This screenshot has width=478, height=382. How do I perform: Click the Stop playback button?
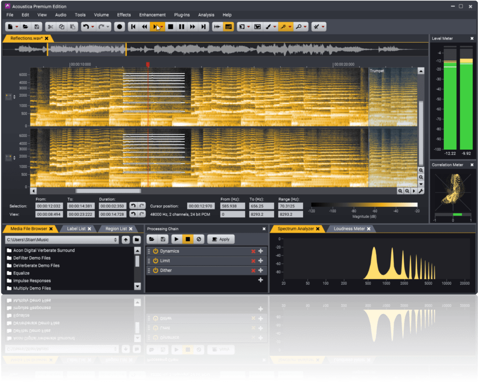[170, 27]
